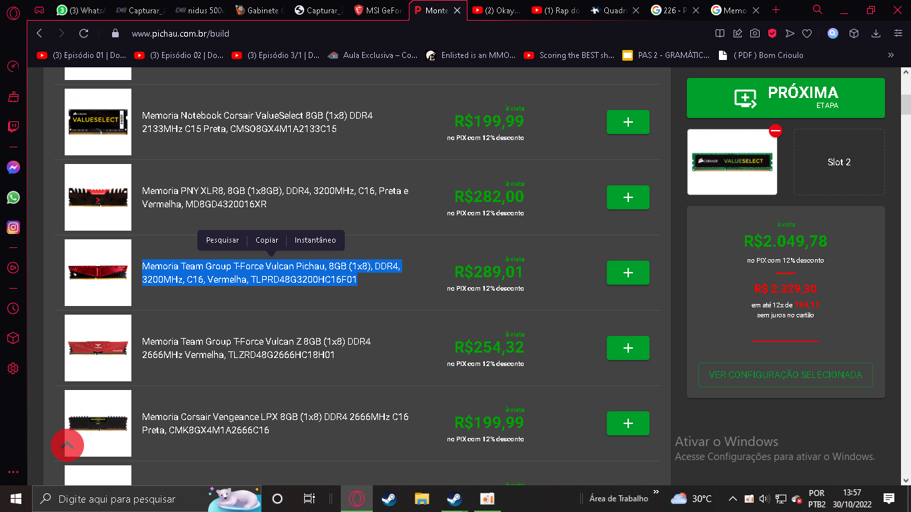The image size is (911, 512).
Task: Open GX Control in Opera sidebar
Action: pyautogui.click(x=13, y=66)
